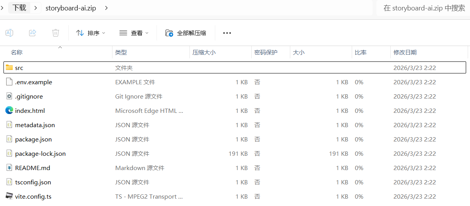Image resolution: width=470 pixels, height=206 pixels.
Task: Click 全部解压缩 extract all button
Action: tap(186, 33)
